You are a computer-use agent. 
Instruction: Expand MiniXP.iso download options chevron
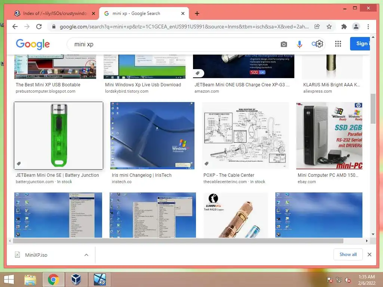click(x=86, y=255)
